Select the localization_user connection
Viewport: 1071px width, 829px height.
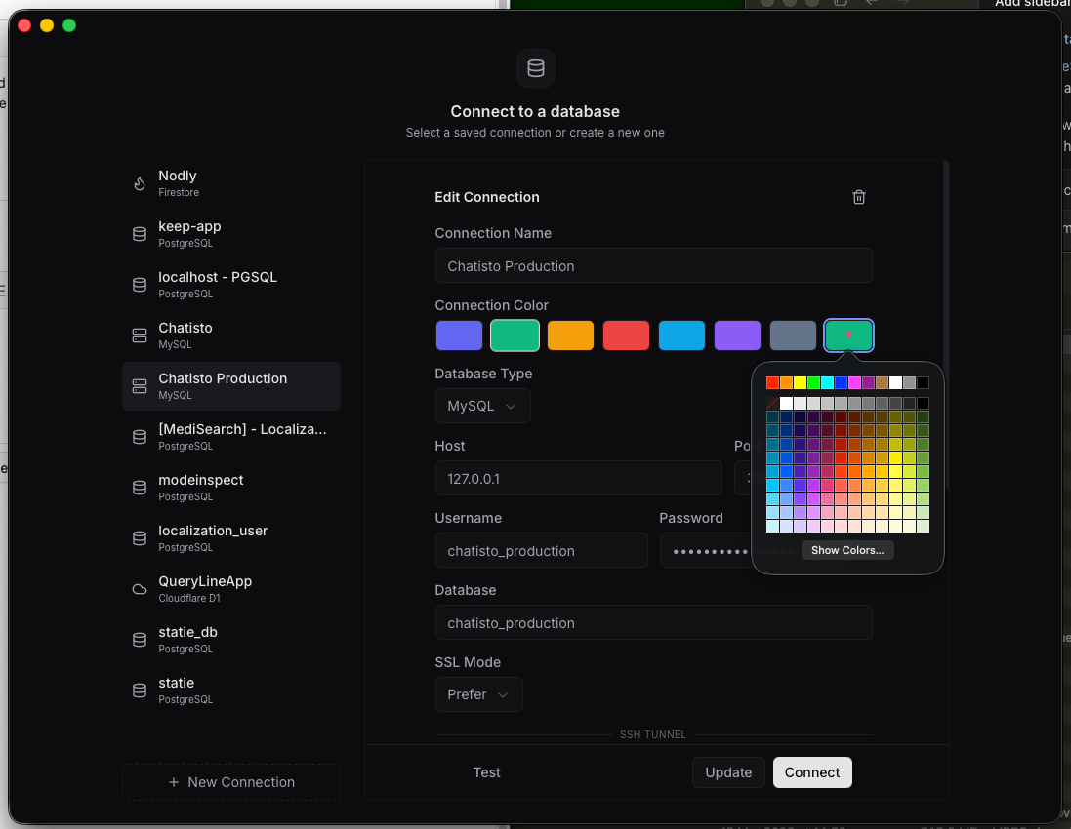(230, 538)
